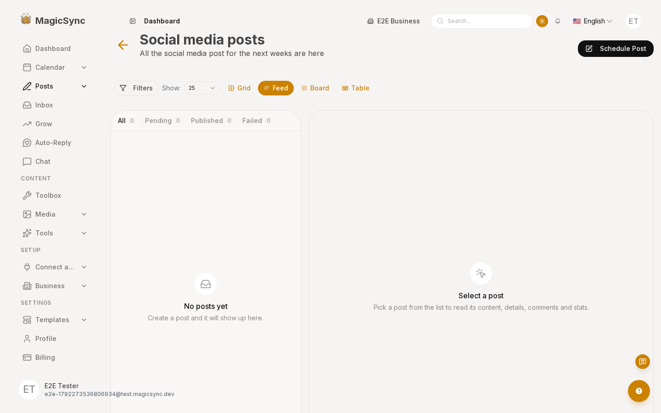Expand the Business menu chevron
The image size is (661, 413).
point(84,286)
